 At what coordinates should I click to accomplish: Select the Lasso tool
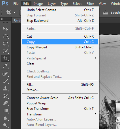coord(5,44)
